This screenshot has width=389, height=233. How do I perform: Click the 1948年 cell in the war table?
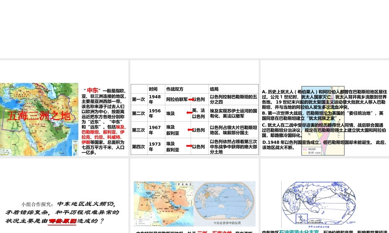(x=156, y=99)
